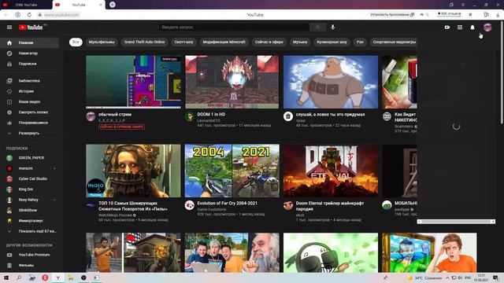
Task: Click the Windows Start button
Action: [6, 277]
